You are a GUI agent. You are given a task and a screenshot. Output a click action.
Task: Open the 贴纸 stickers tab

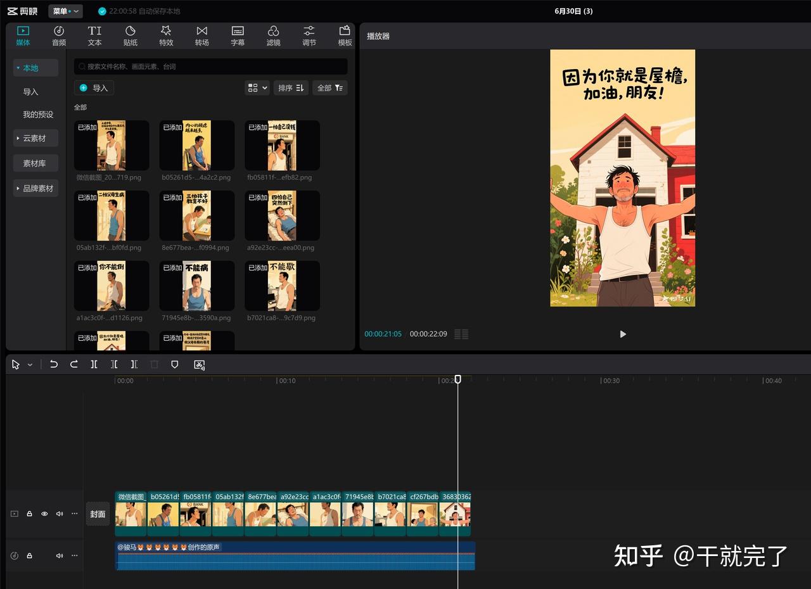pyautogui.click(x=131, y=36)
